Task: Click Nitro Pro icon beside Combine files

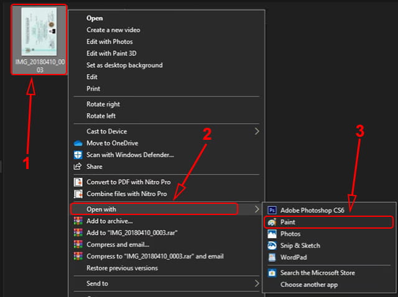Action: (x=78, y=194)
